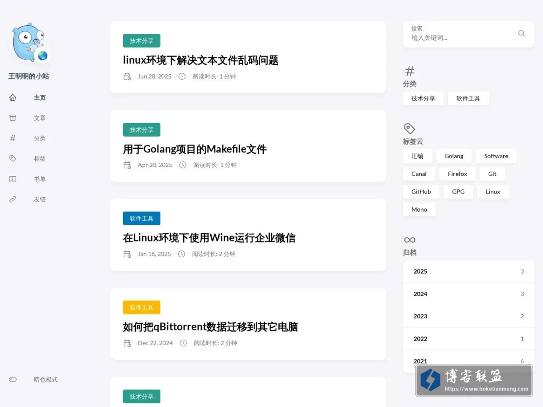Viewport: 543px width, 407px height.
Task: Click 阅读时长: 2 分钟 on Wine post
Action: coord(214,254)
